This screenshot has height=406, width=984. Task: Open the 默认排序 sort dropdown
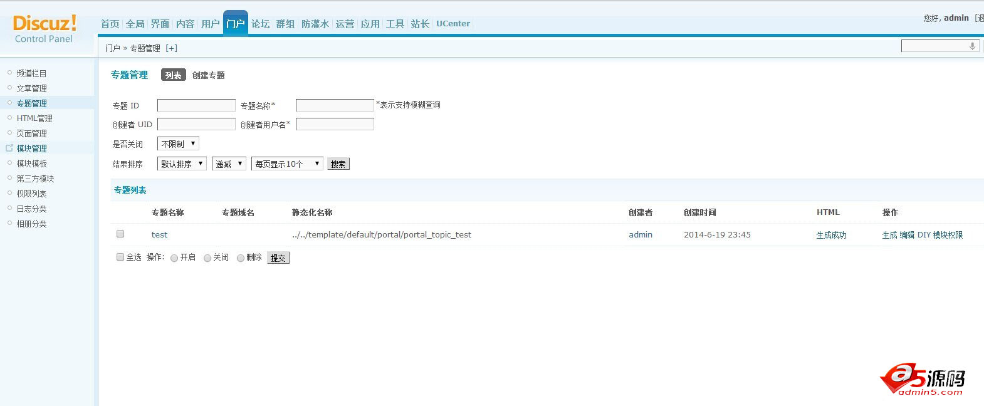[x=182, y=164]
